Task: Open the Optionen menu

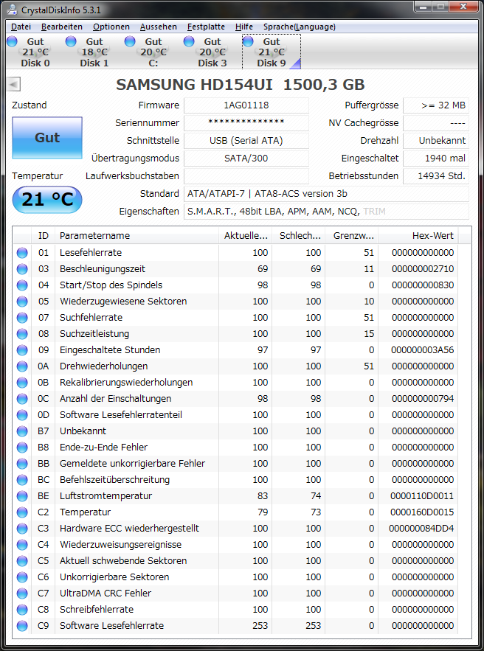Action: 111,27
